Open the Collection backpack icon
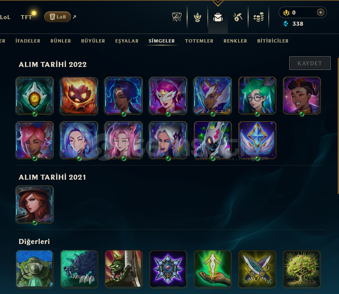 tap(218, 17)
